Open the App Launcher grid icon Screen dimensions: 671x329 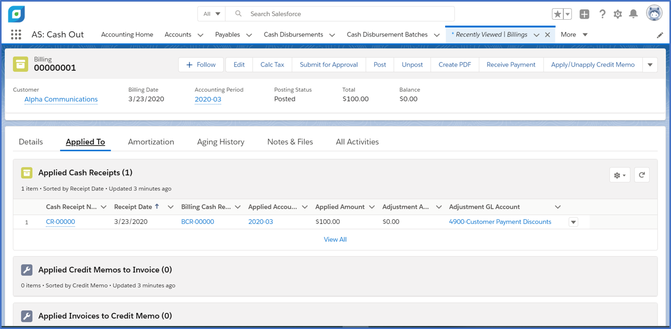tap(16, 34)
